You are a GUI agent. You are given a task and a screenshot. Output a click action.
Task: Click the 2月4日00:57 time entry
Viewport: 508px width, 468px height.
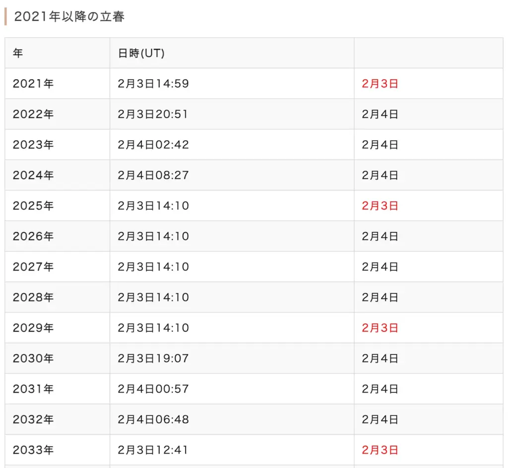(x=153, y=389)
